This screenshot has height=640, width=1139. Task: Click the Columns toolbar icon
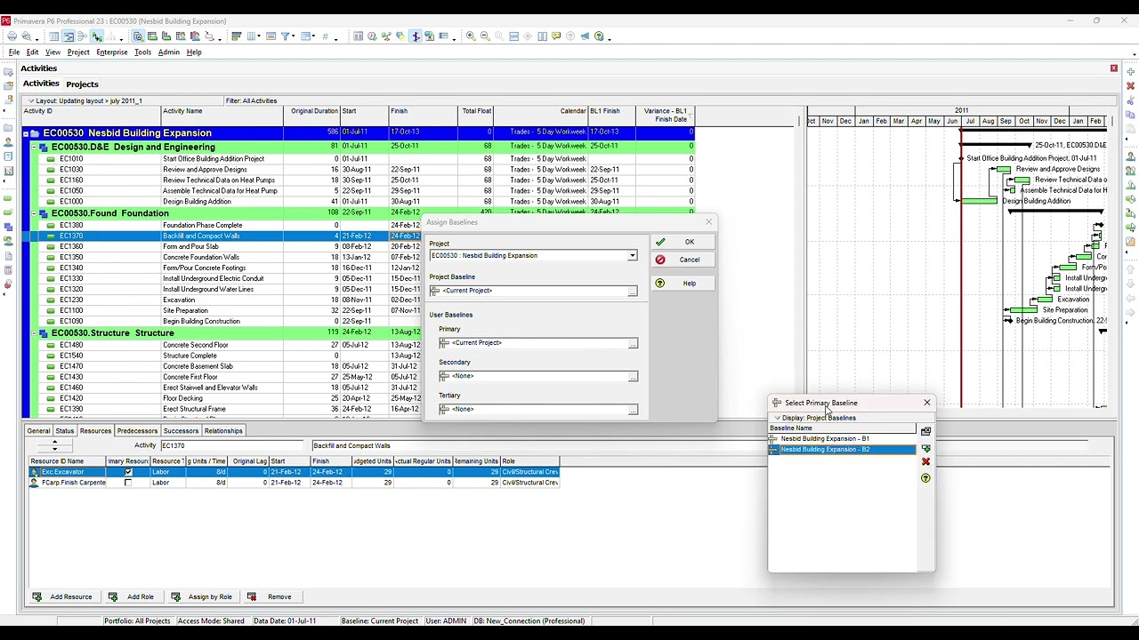[251, 36]
